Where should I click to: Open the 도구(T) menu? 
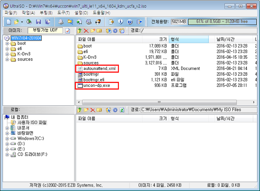click(64, 13)
